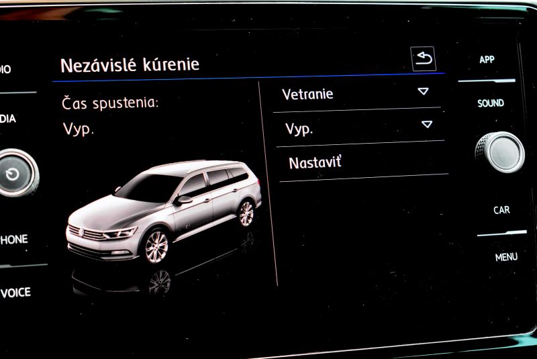Viewport: 537px width, 359px height.
Task: Push the left power knob
Action: [x=16, y=173]
